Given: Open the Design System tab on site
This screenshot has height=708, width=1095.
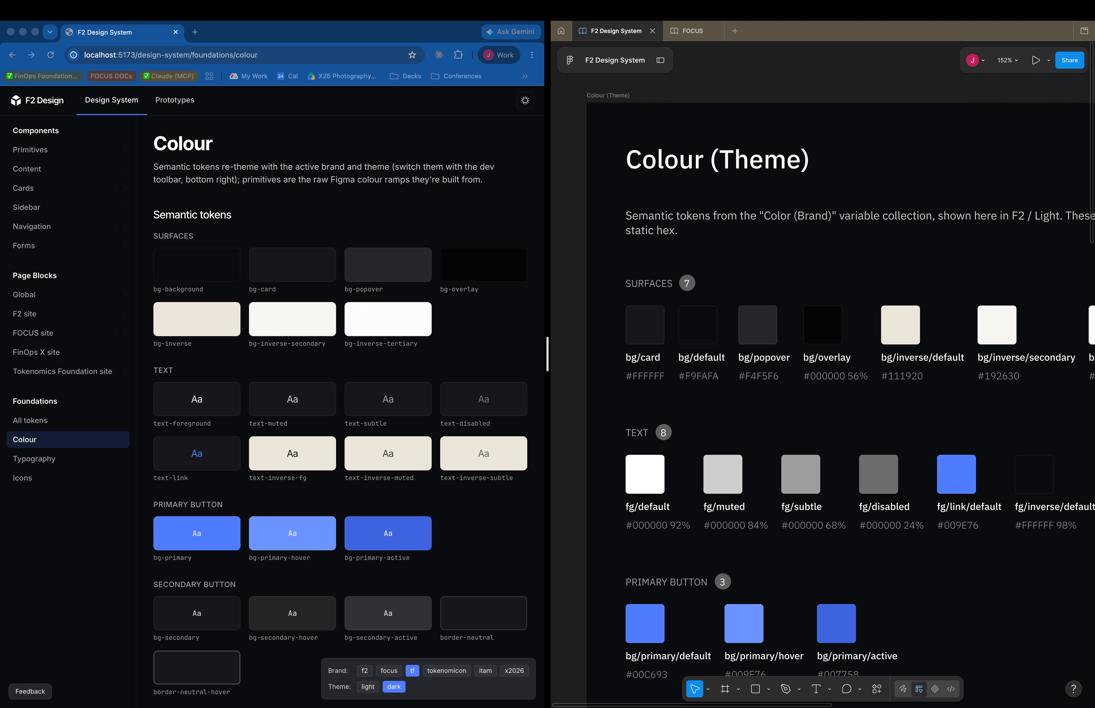Looking at the screenshot, I should tap(112, 100).
